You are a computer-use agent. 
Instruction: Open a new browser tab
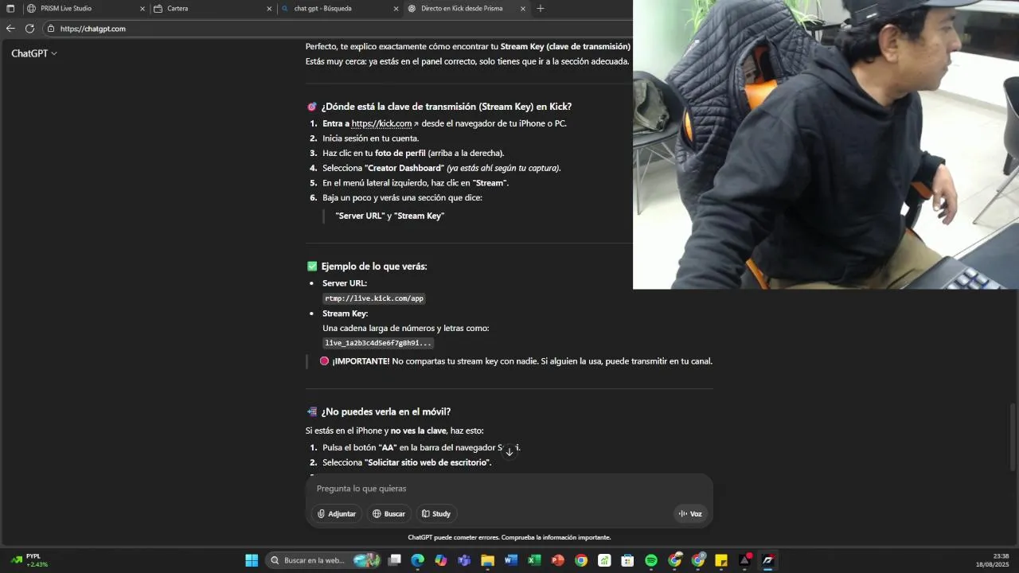(541, 9)
